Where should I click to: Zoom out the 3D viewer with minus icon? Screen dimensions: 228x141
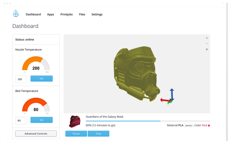pos(207,44)
